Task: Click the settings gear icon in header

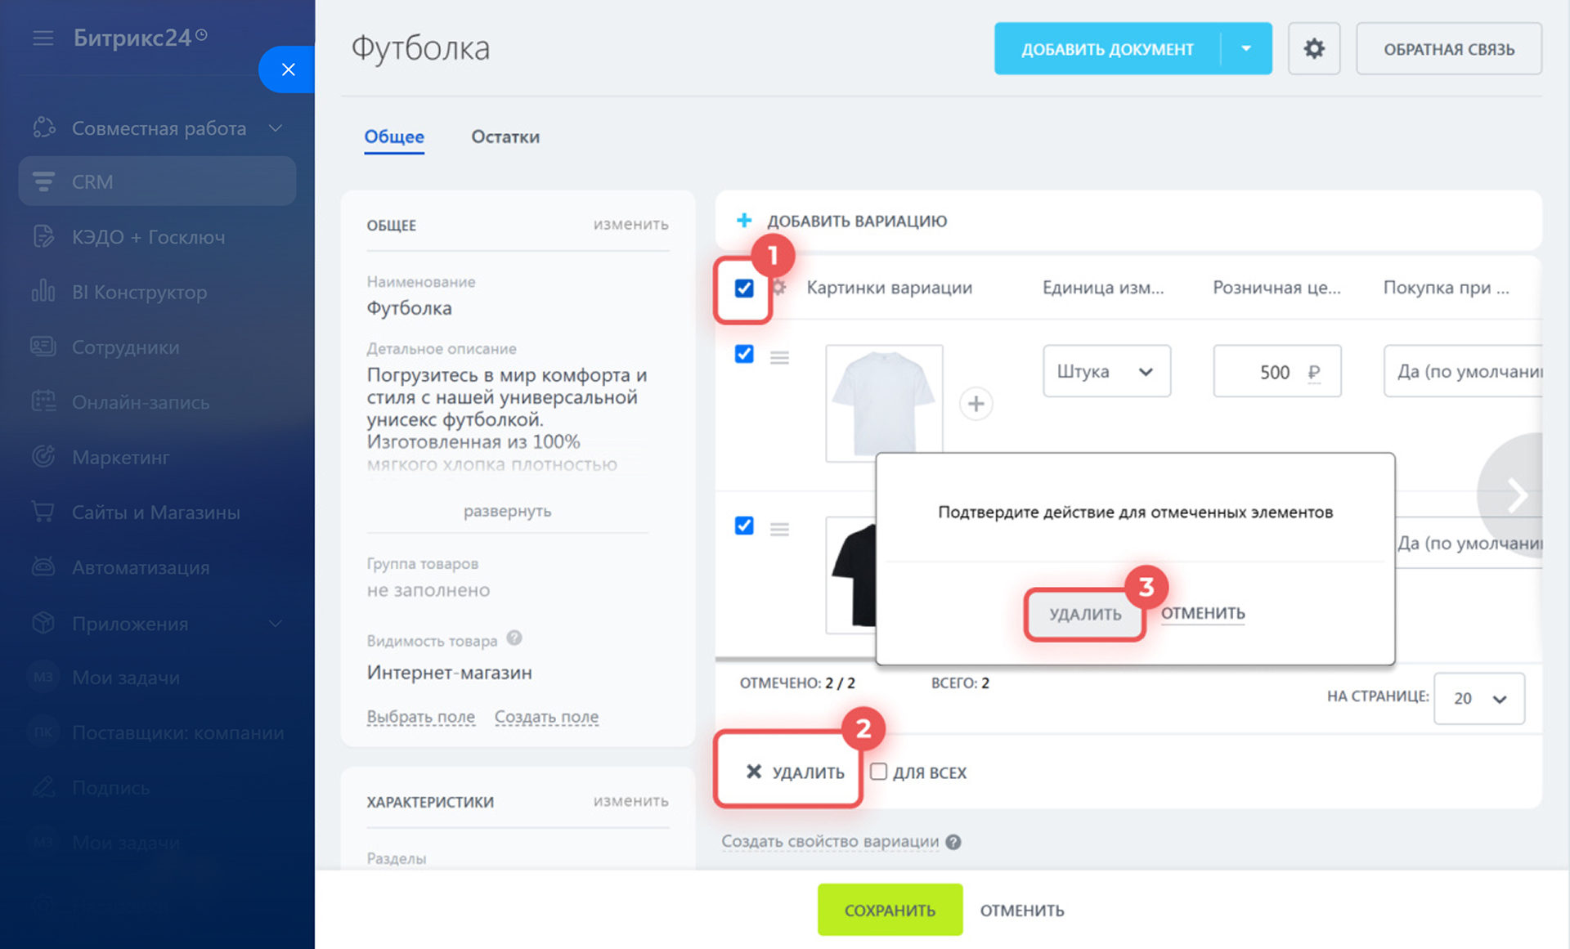Action: (1313, 49)
